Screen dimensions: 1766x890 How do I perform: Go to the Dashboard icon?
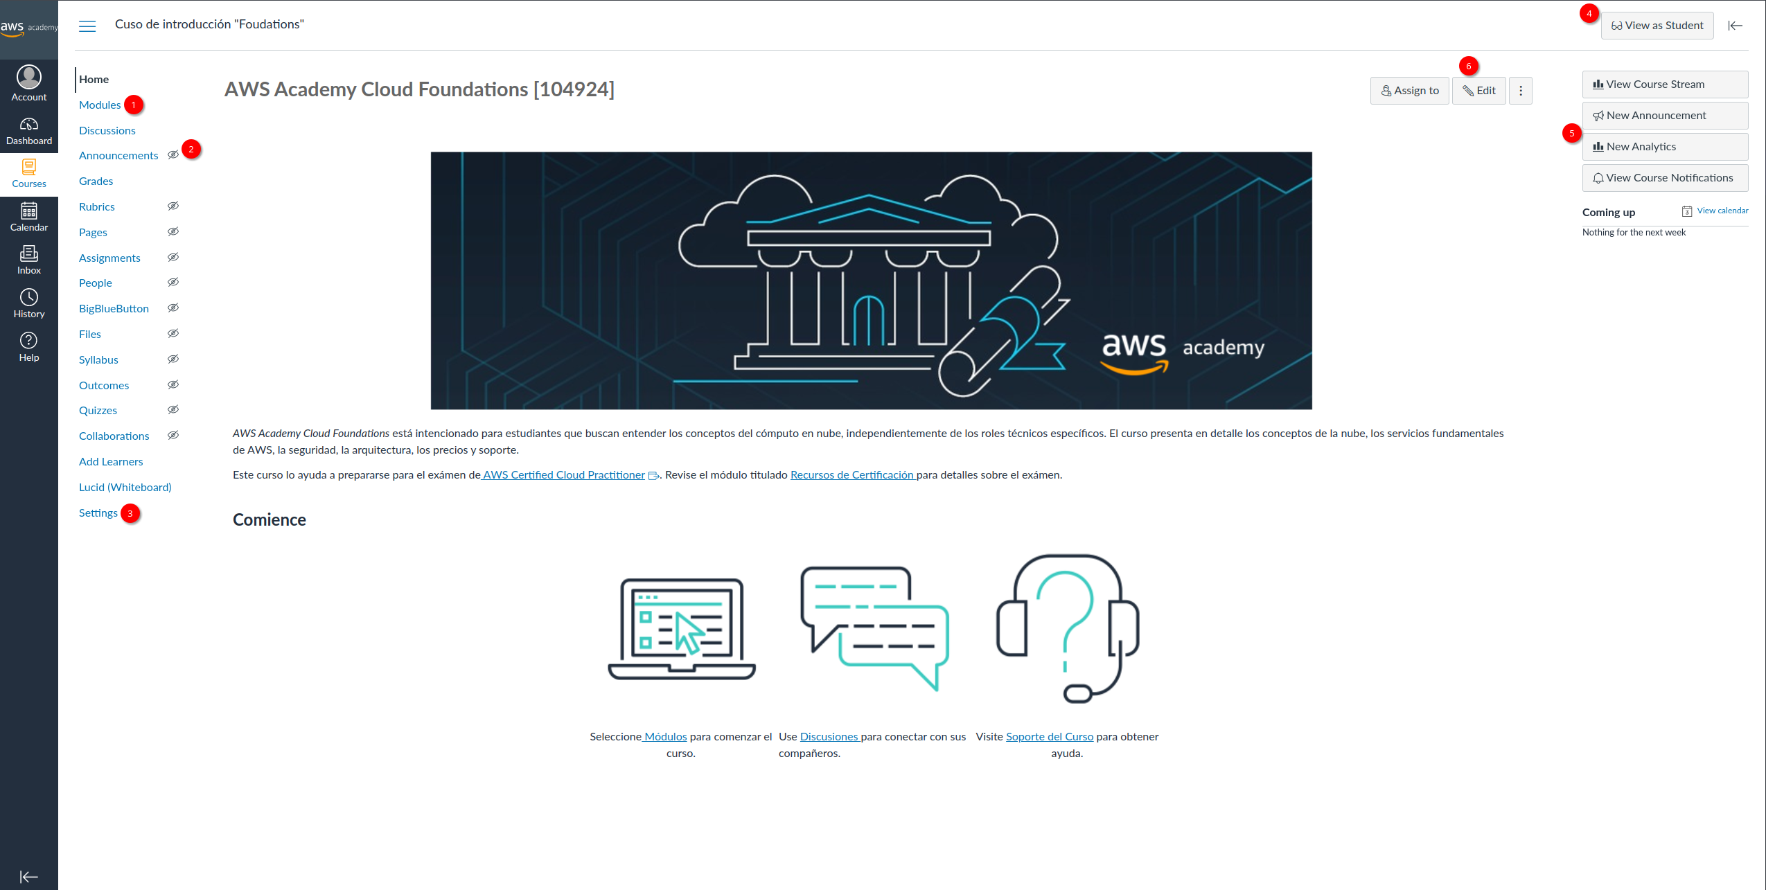coord(28,125)
